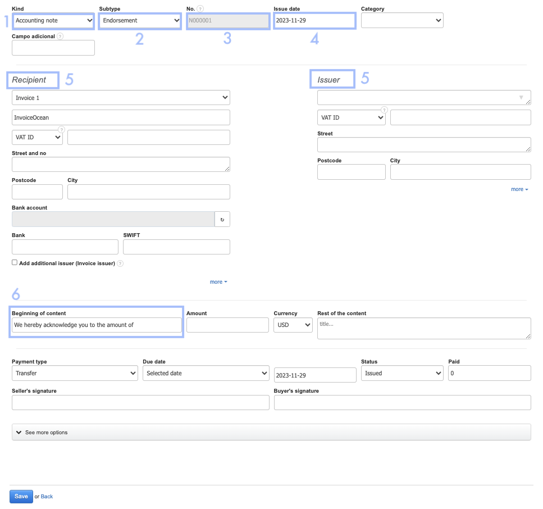Click the Back link
The height and width of the screenshot is (509, 543).
click(x=47, y=497)
